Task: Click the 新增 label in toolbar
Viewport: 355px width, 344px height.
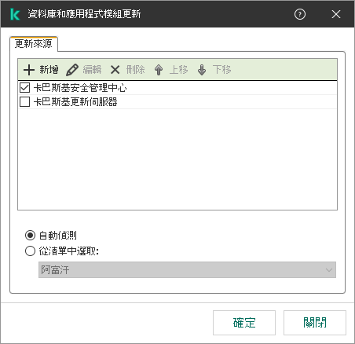Action: pos(49,70)
